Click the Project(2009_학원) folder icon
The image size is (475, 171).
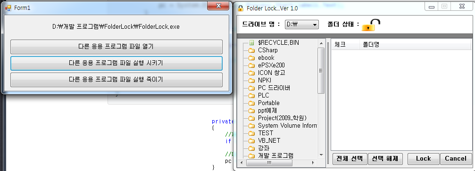coord(251,118)
